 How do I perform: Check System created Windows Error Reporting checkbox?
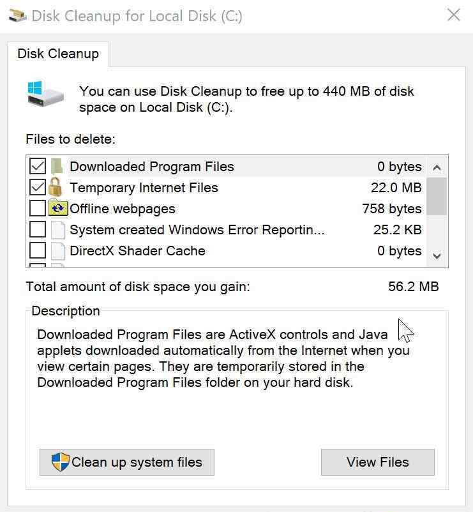(38, 230)
